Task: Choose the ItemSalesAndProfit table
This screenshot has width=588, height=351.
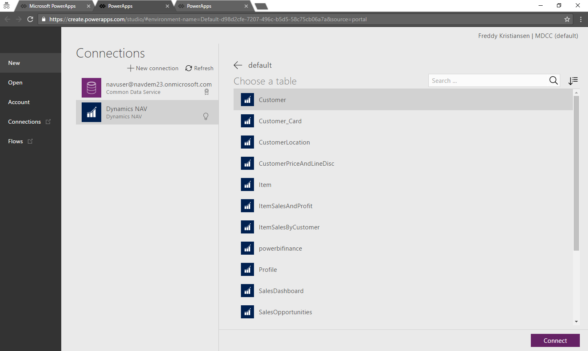Action: (x=285, y=206)
